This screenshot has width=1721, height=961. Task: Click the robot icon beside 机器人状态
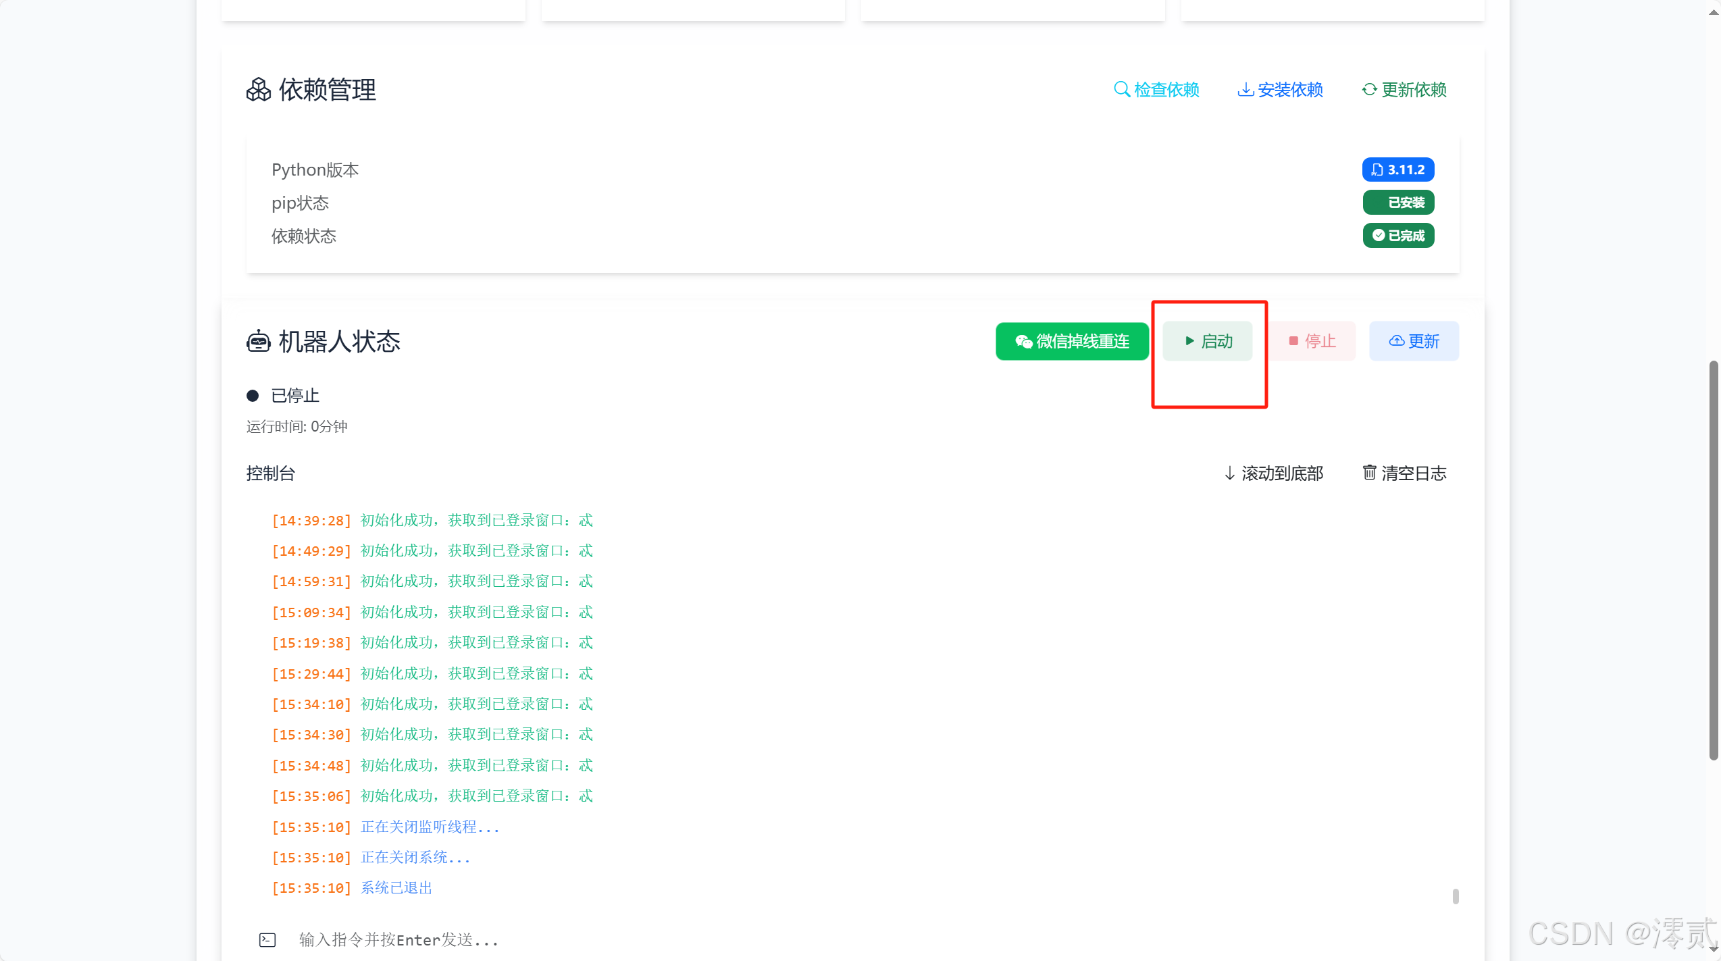pos(258,342)
